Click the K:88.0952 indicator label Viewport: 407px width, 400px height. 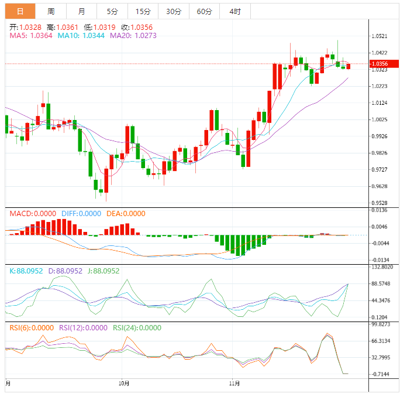(26, 271)
